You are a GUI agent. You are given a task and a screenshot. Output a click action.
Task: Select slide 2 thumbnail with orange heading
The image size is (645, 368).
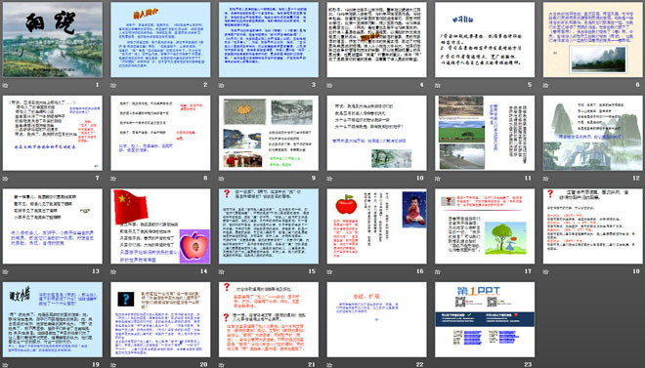pos(160,40)
